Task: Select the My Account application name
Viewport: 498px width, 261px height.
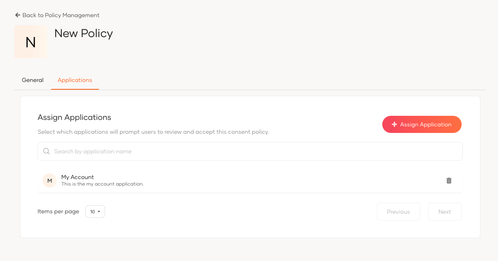Action: [x=78, y=177]
